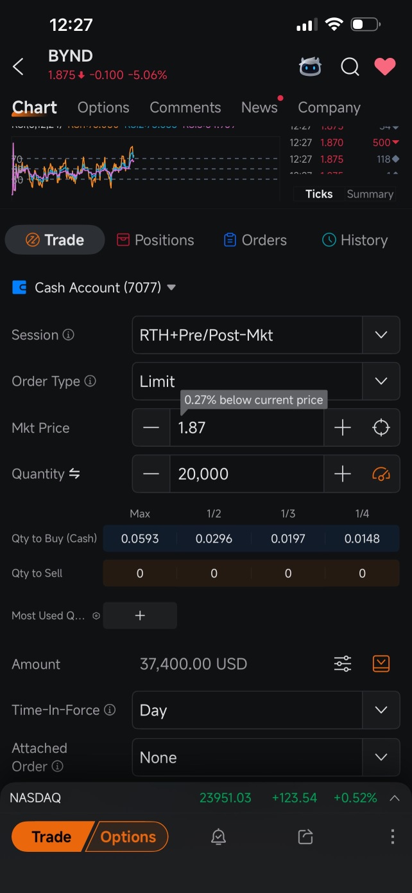Open the price alert bell icon
Viewport: 412px width, 893px height.
click(218, 836)
